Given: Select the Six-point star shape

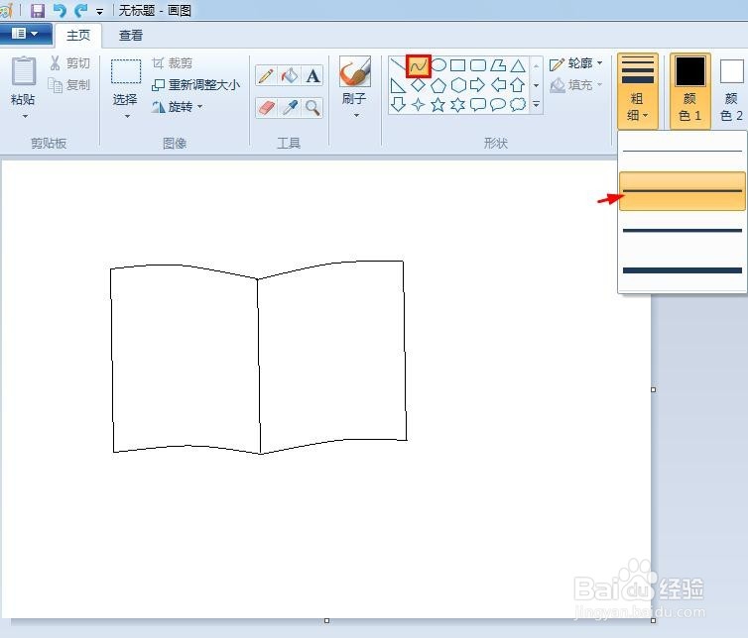Looking at the screenshot, I should click(458, 104).
